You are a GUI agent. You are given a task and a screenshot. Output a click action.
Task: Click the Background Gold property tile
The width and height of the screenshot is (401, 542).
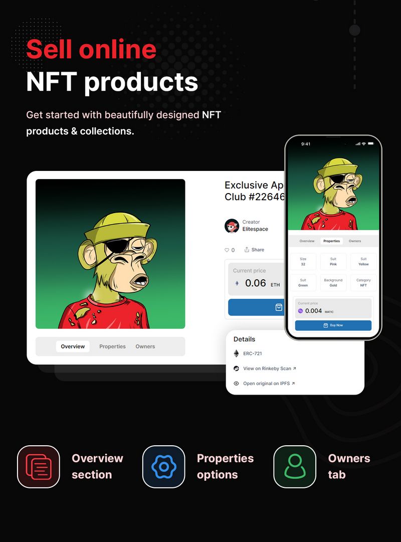pyautogui.click(x=333, y=282)
